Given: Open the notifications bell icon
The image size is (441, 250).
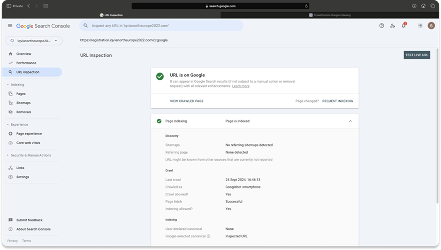Looking at the screenshot, I should (403, 26).
